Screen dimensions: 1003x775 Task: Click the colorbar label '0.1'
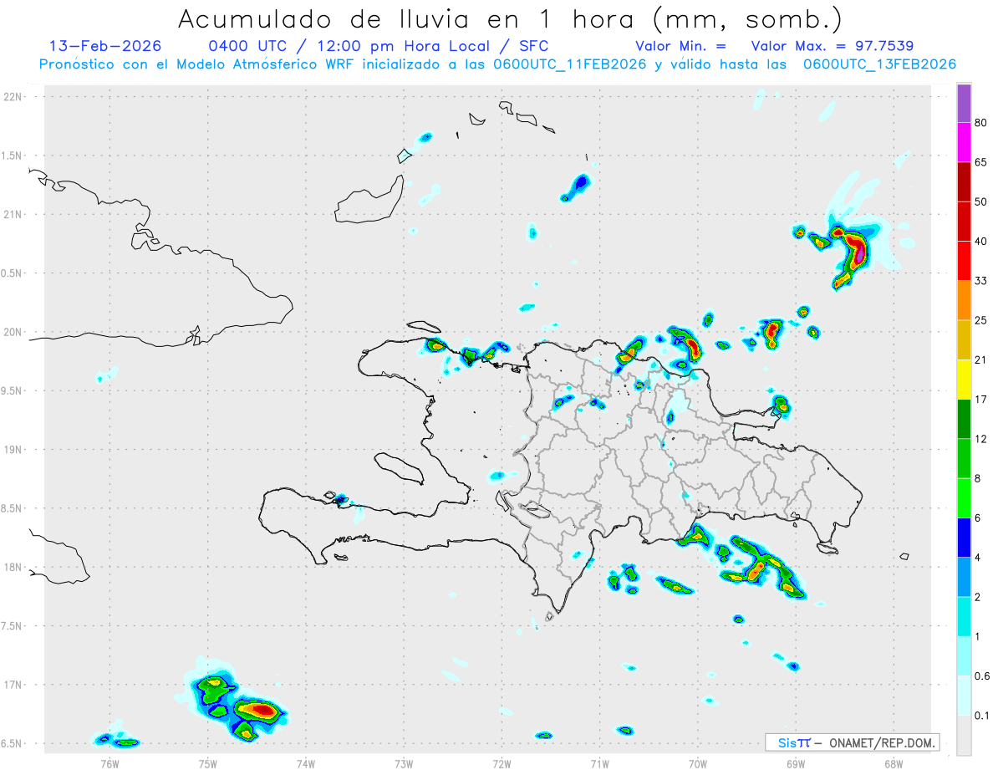(983, 715)
